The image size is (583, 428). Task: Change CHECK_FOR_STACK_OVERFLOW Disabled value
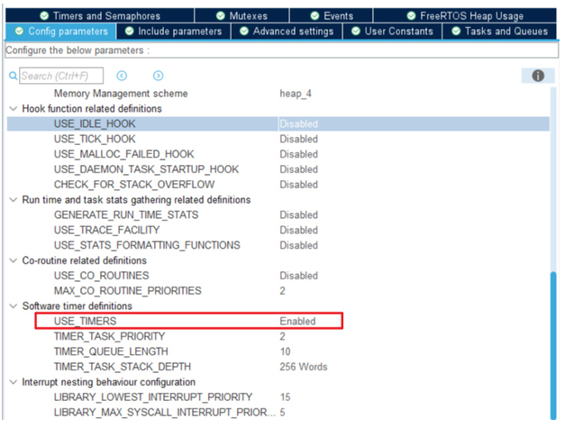[299, 185]
